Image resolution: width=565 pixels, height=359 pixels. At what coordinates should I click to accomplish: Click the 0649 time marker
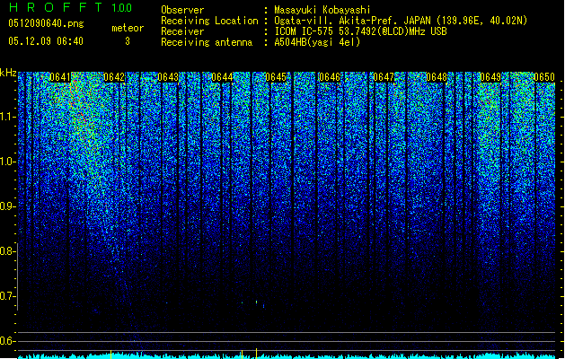[490, 77]
